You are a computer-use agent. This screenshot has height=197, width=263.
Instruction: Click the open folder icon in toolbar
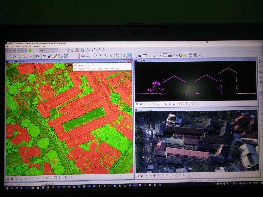point(95,56)
